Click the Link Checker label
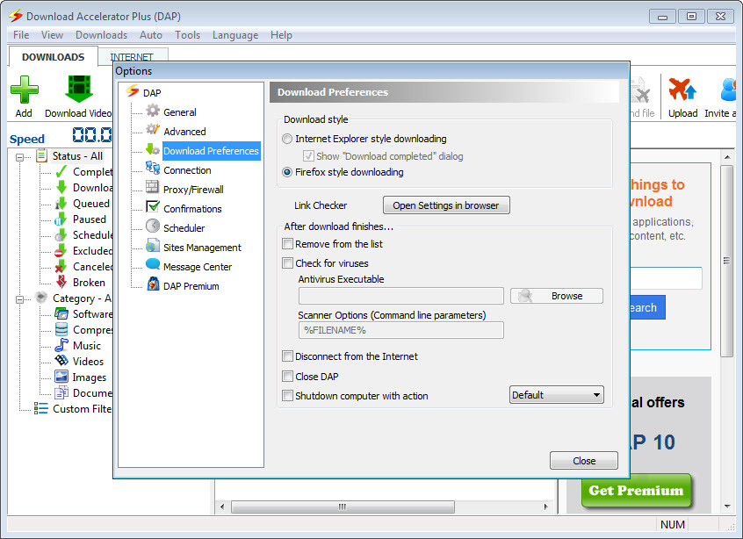Image resolution: width=743 pixels, height=539 pixels. (321, 205)
